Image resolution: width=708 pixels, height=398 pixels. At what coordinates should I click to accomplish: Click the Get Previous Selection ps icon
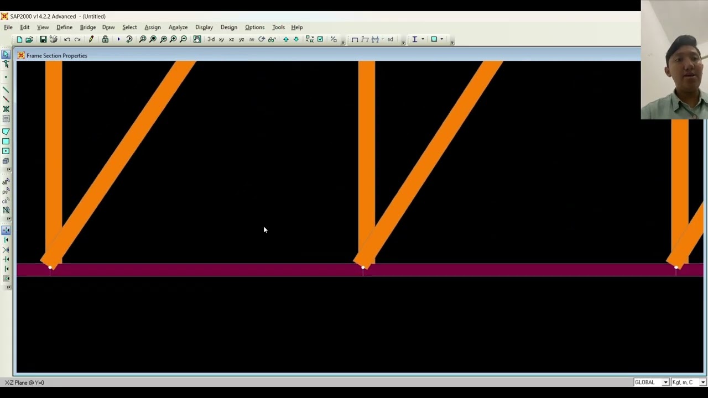[6, 191]
